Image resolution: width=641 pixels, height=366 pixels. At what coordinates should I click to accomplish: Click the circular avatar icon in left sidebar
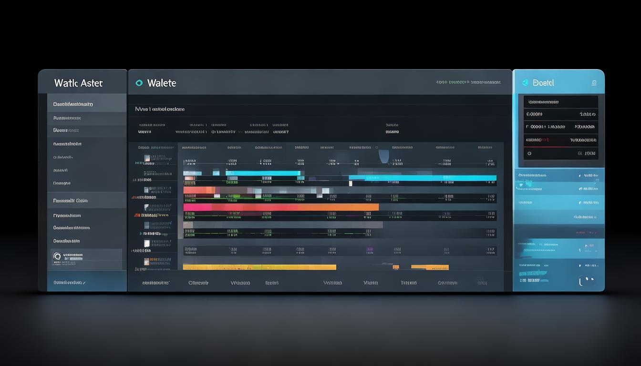tap(57, 257)
